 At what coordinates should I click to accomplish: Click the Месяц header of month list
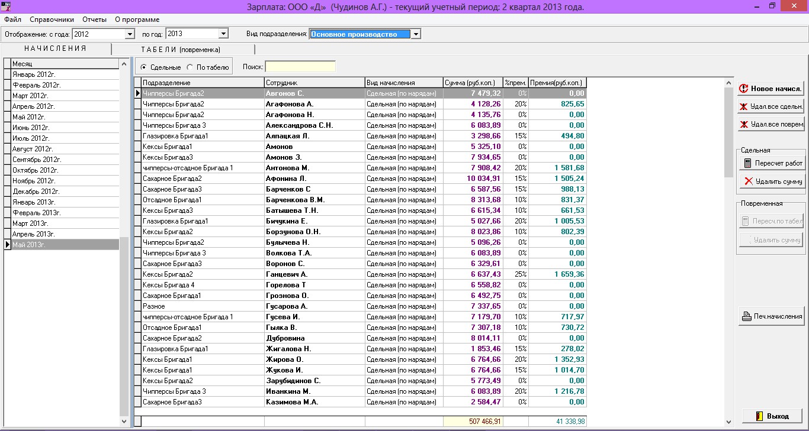65,64
